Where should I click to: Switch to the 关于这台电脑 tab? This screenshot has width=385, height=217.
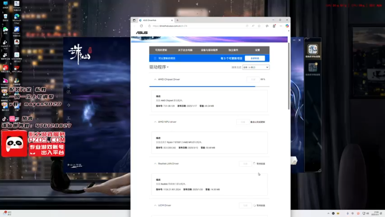[185, 50]
